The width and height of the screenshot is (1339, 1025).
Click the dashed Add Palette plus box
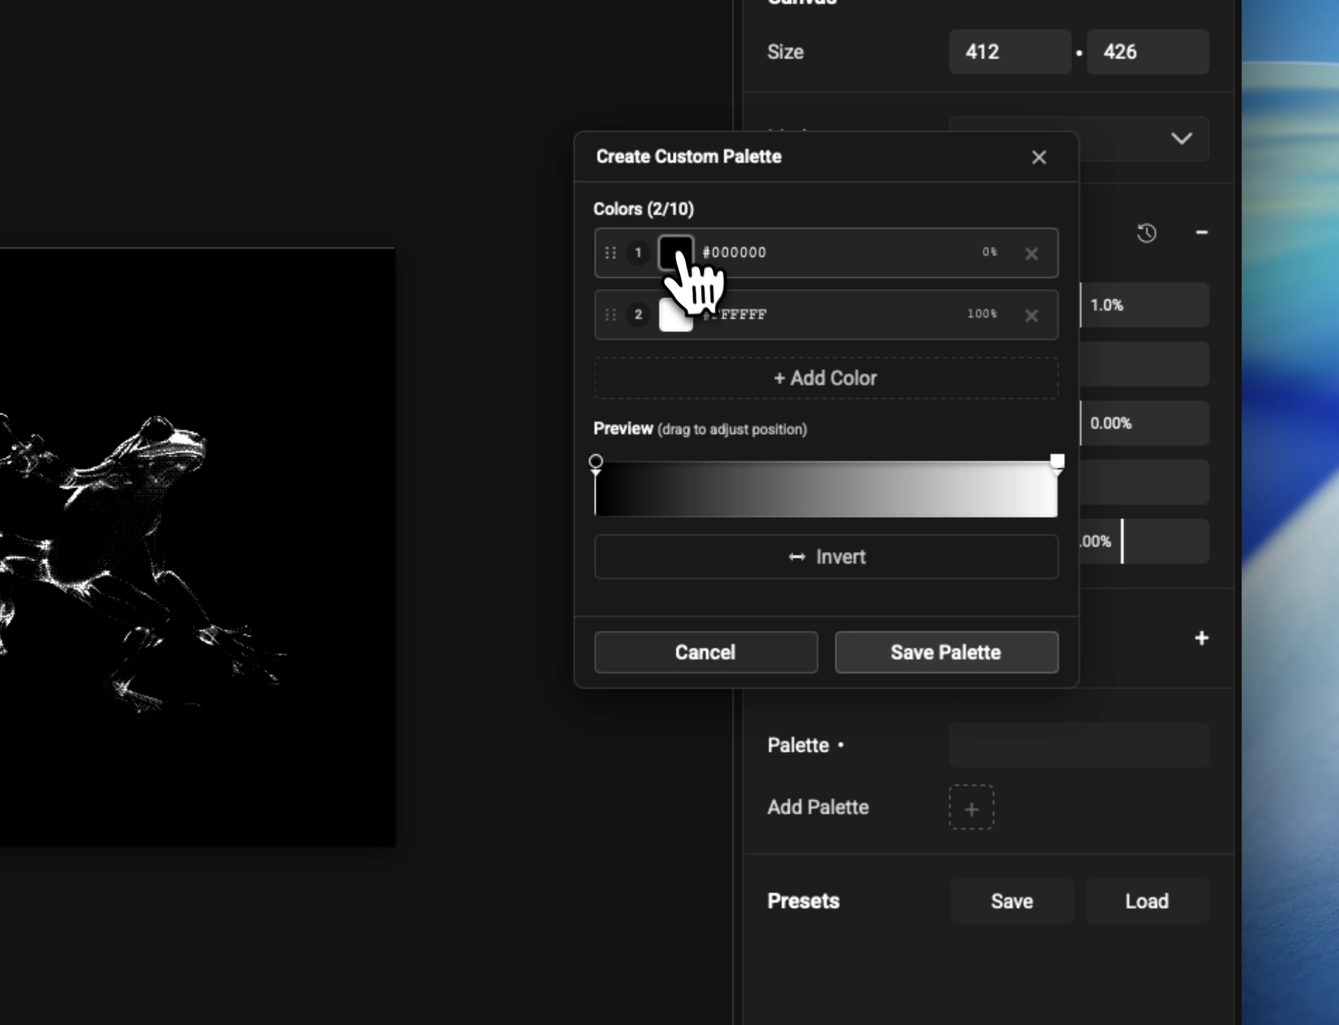tap(970, 808)
